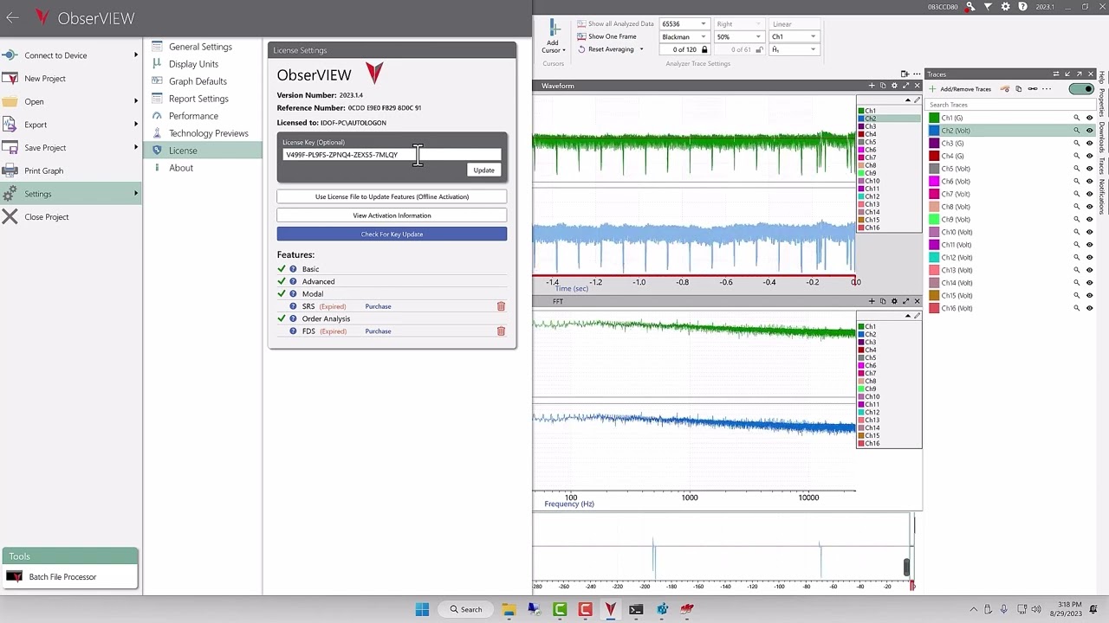Click the add plus icon in the FFT graph header

[872, 301]
